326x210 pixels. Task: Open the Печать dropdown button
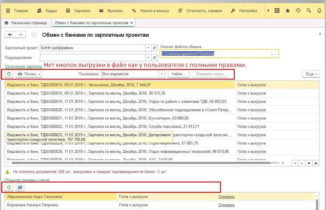click(x=29, y=74)
